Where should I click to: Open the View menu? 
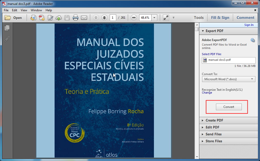24,10
